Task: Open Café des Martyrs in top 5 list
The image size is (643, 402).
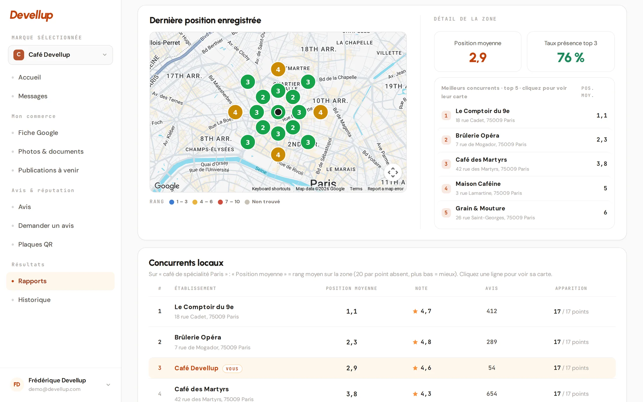Action: 524,164
